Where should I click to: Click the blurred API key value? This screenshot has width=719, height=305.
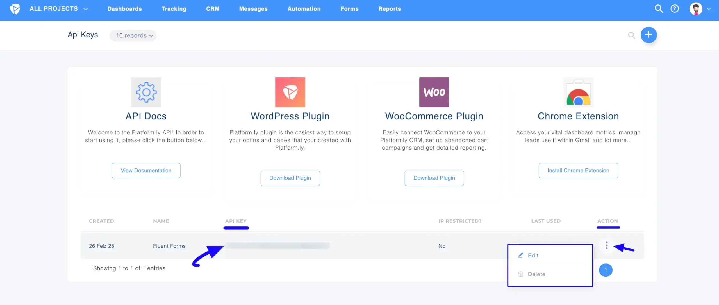click(277, 246)
